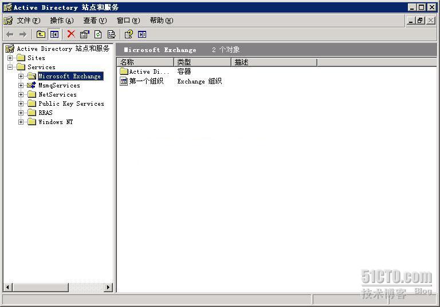Image resolution: width=440 pixels, height=307 pixels.
Task: Expand the Sites node
Action: point(10,58)
